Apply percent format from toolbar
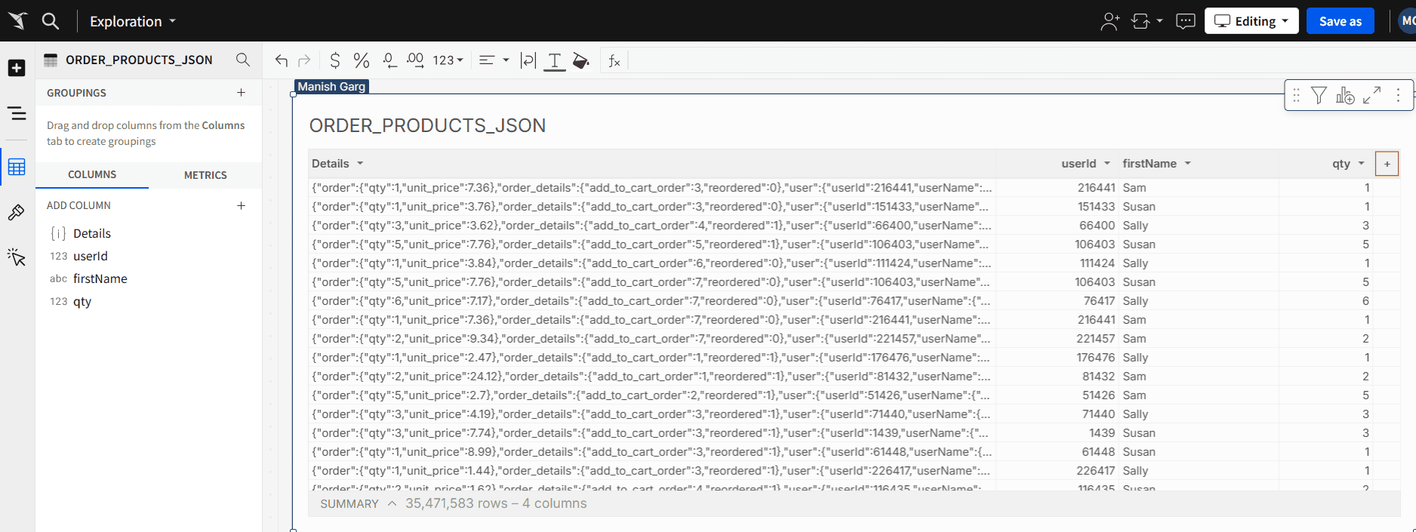The width and height of the screenshot is (1416, 532). (x=362, y=60)
